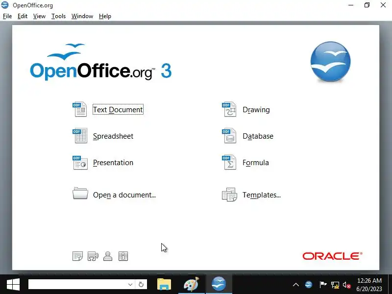Switch to the Paint app in taskbar
Viewport: 392px width, 294px height.
191,285
